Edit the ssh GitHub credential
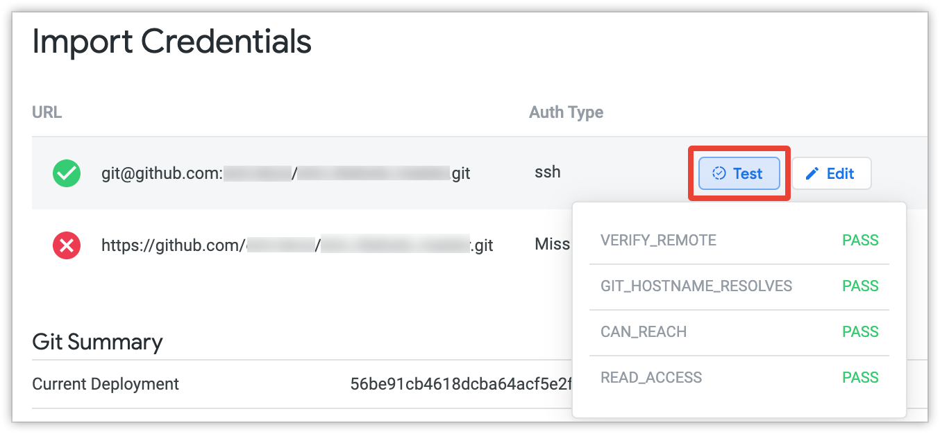 point(831,173)
